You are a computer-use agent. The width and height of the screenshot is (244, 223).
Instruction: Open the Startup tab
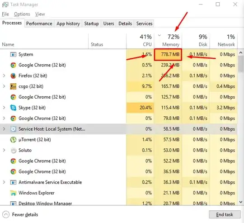click(x=91, y=24)
